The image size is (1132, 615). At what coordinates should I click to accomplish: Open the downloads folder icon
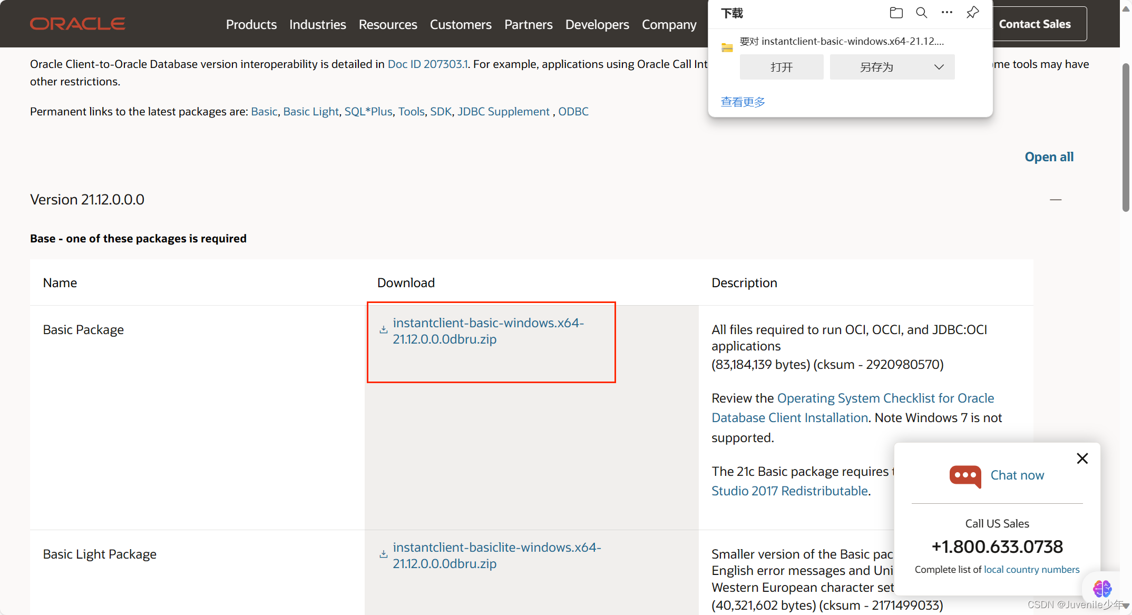coord(896,13)
